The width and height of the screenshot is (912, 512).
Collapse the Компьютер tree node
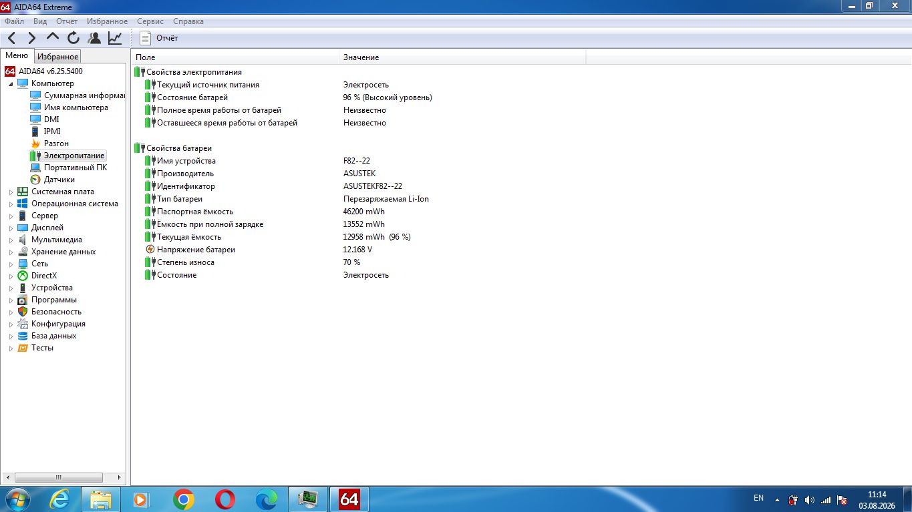coord(11,84)
